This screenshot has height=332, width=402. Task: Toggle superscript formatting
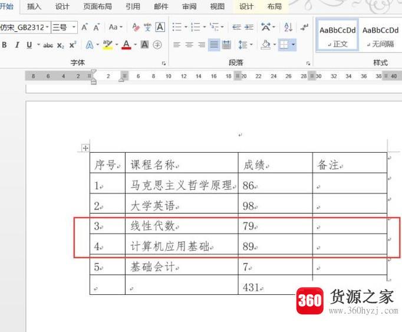(x=73, y=45)
